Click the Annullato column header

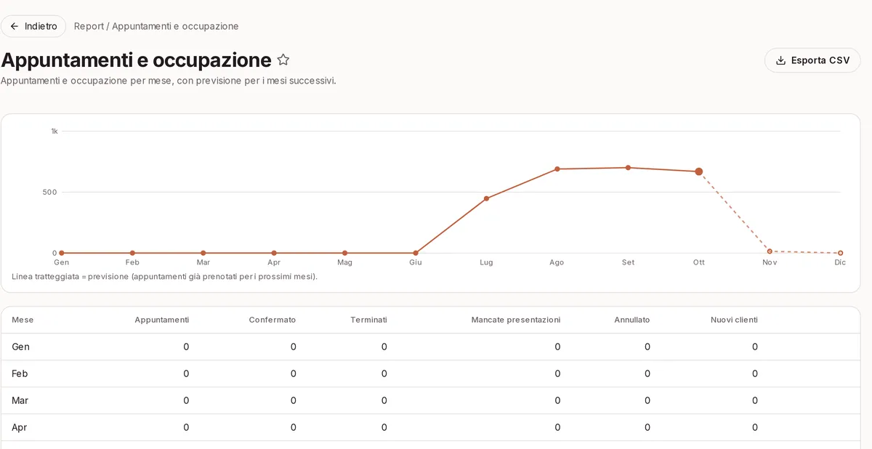[x=632, y=320]
